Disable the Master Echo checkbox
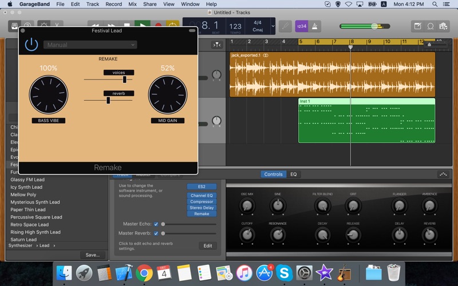458x286 pixels. 156,224
